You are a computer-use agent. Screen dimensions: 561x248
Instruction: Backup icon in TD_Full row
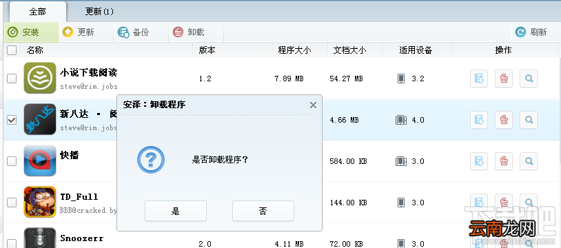click(x=479, y=203)
